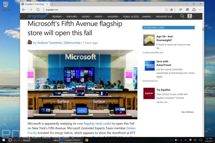Switch to the Engadget | Technology tab
215x143 pixels.
pos(34,4)
